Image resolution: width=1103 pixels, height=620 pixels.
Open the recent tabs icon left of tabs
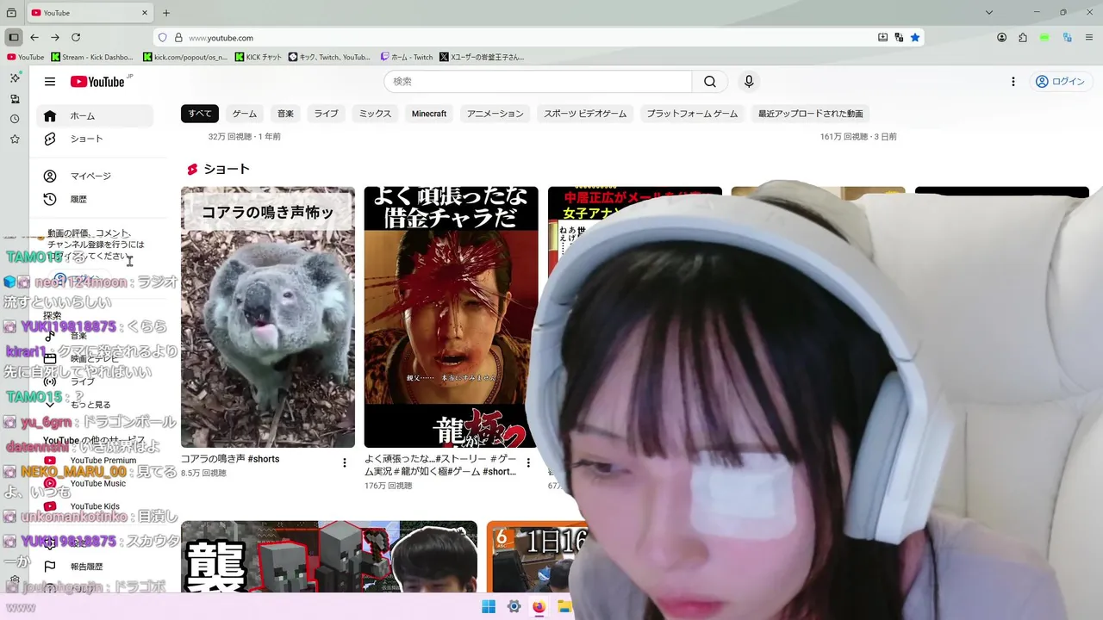pyautogui.click(x=11, y=13)
